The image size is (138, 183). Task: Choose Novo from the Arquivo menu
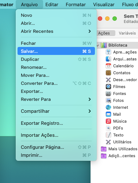point(56,15)
